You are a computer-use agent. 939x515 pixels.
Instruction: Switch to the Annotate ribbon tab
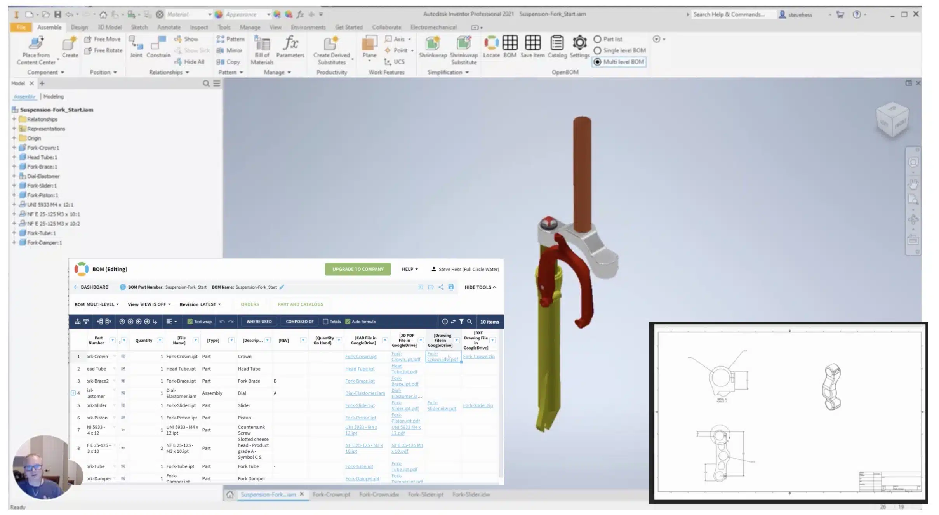click(169, 27)
